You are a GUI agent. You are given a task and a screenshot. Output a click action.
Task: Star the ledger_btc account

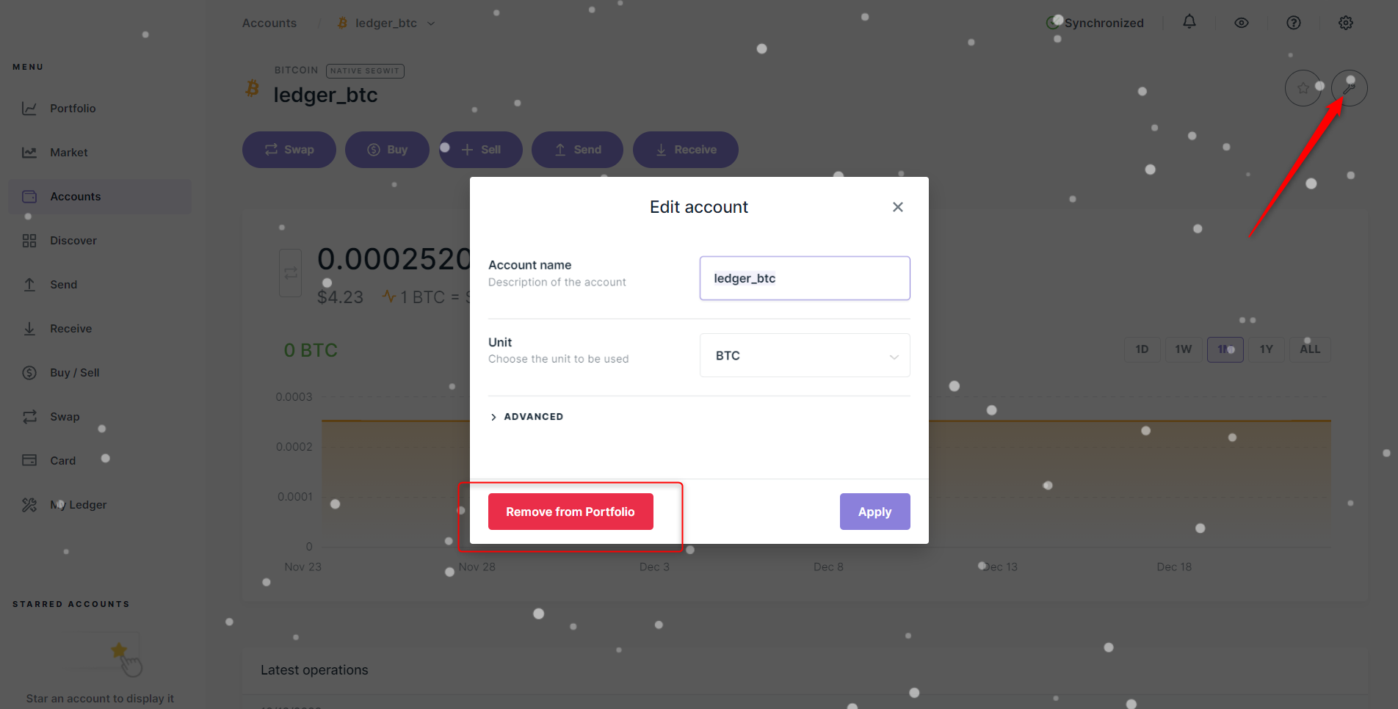(1303, 88)
